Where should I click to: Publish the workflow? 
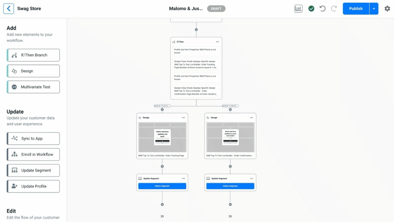coord(356,9)
